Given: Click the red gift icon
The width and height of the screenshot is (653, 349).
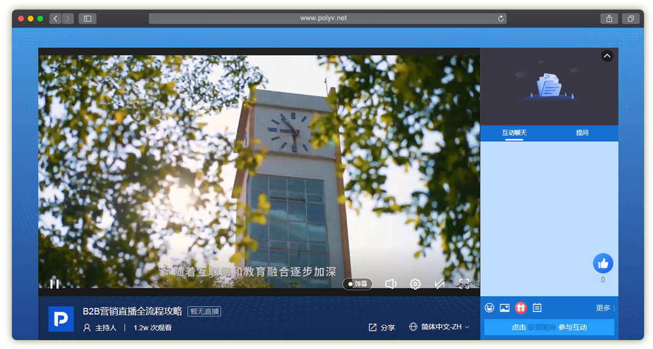Looking at the screenshot, I should point(521,307).
